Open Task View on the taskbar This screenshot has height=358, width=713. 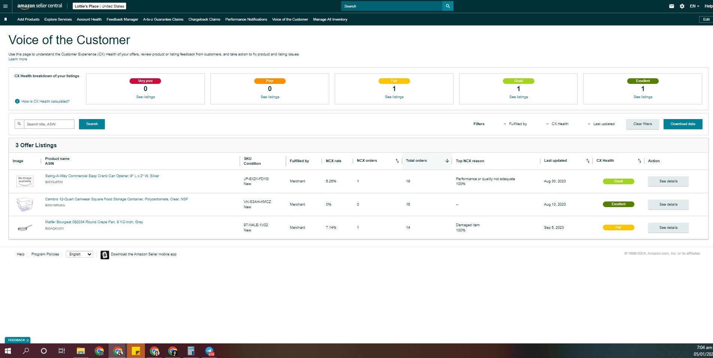click(62, 351)
